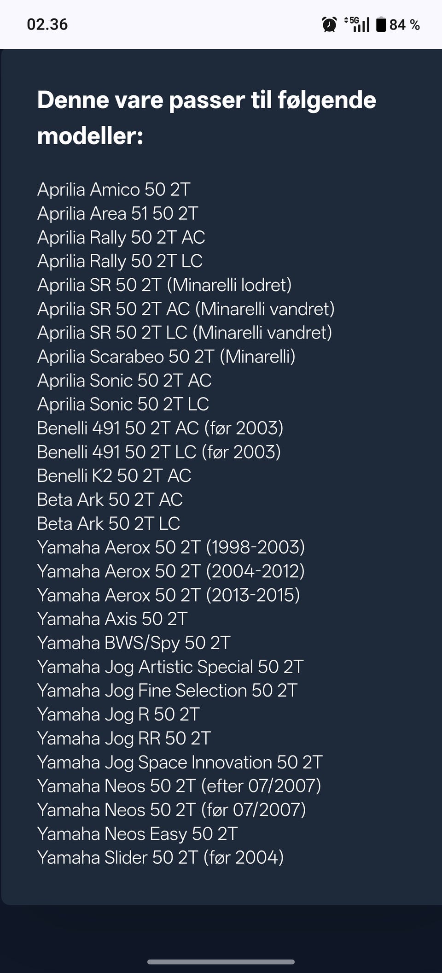Tap the 5G signal strength icon
Image resolution: width=442 pixels, height=973 pixels.
click(x=357, y=24)
